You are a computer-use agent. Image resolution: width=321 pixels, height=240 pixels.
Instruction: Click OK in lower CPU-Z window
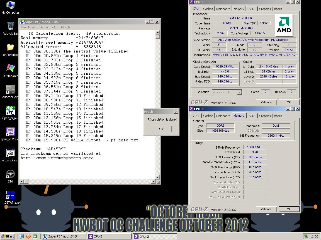click(289, 209)
